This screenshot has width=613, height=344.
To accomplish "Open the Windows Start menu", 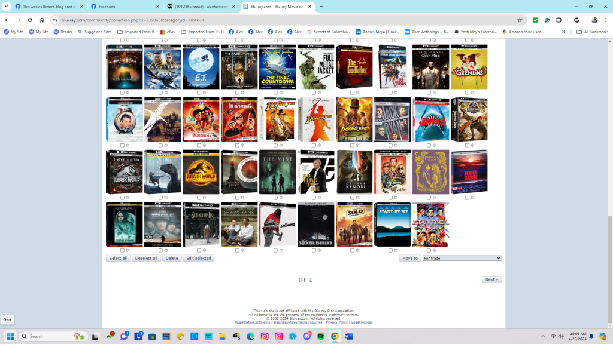I will point(10,336).
